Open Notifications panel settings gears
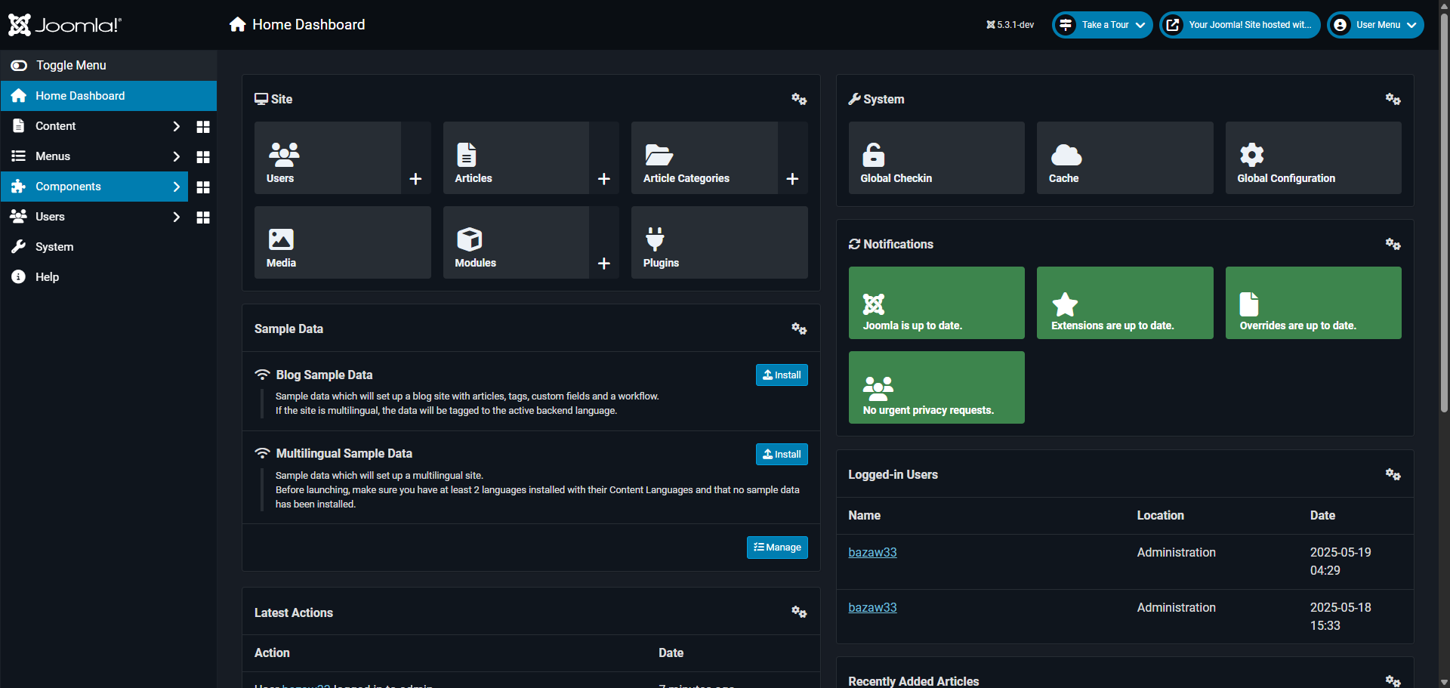 pyautogui.click(x=1393, y=244)
